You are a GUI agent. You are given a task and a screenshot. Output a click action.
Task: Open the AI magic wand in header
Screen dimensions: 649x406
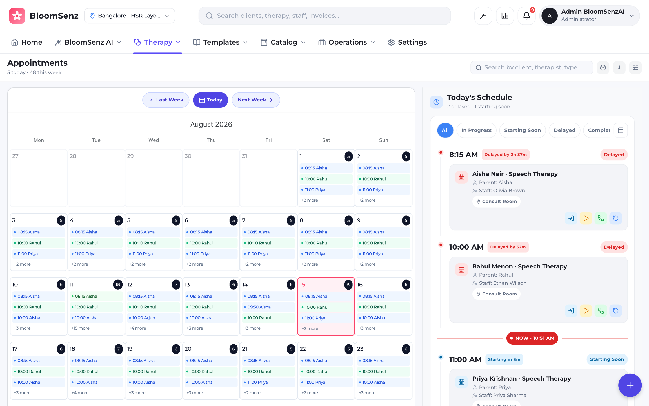pos(483,16)
